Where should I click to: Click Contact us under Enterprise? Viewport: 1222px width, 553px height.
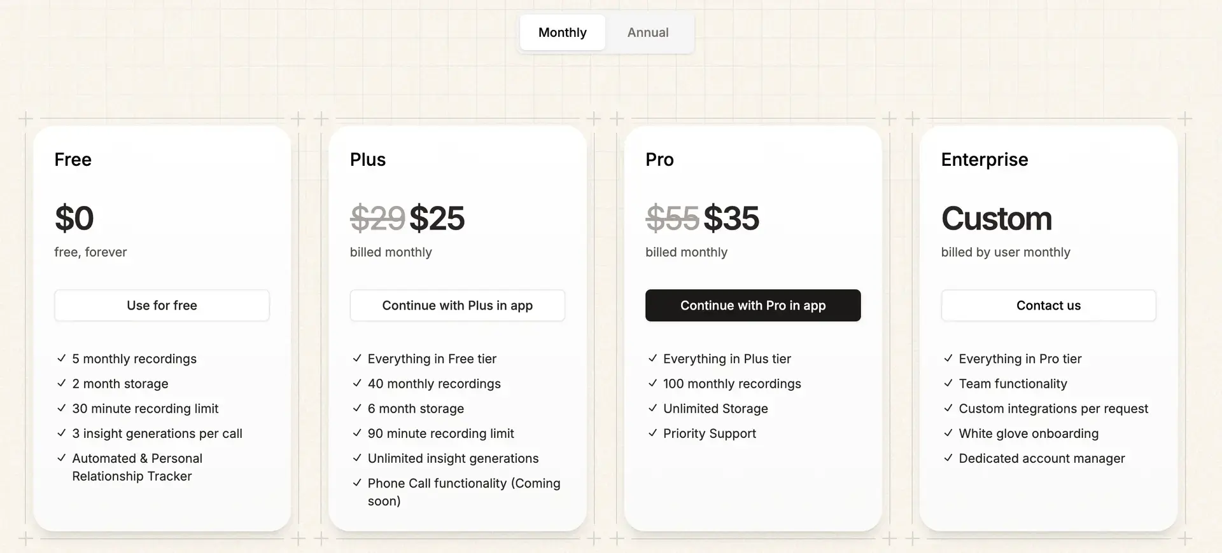[x=1048, y=305]
